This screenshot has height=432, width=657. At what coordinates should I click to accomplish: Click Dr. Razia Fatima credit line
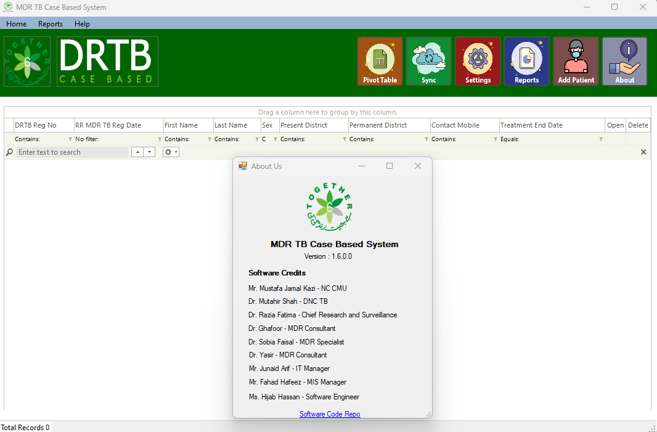pyautogui.click(x=322, y=315)
